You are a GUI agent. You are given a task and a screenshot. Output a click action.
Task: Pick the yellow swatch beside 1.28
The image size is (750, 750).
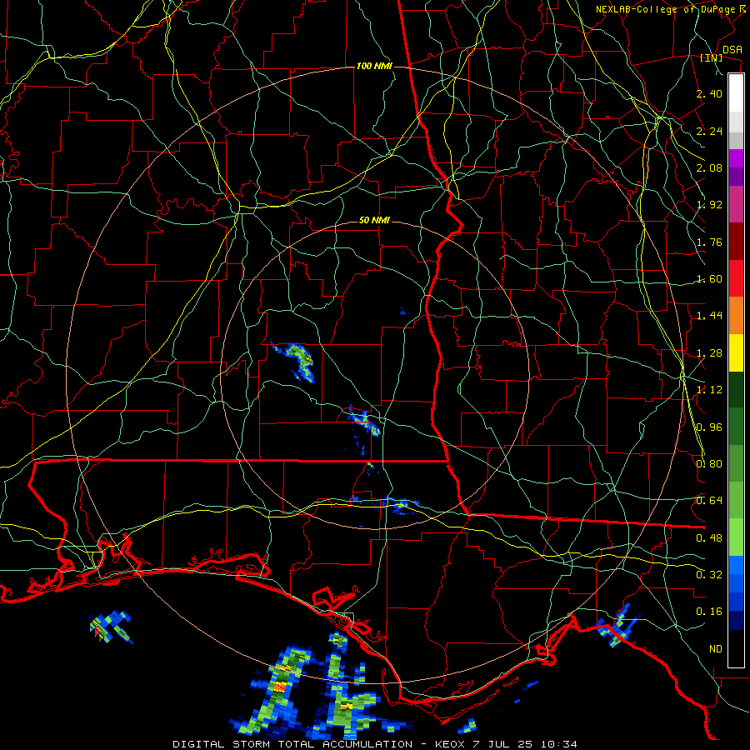(736, 352)
